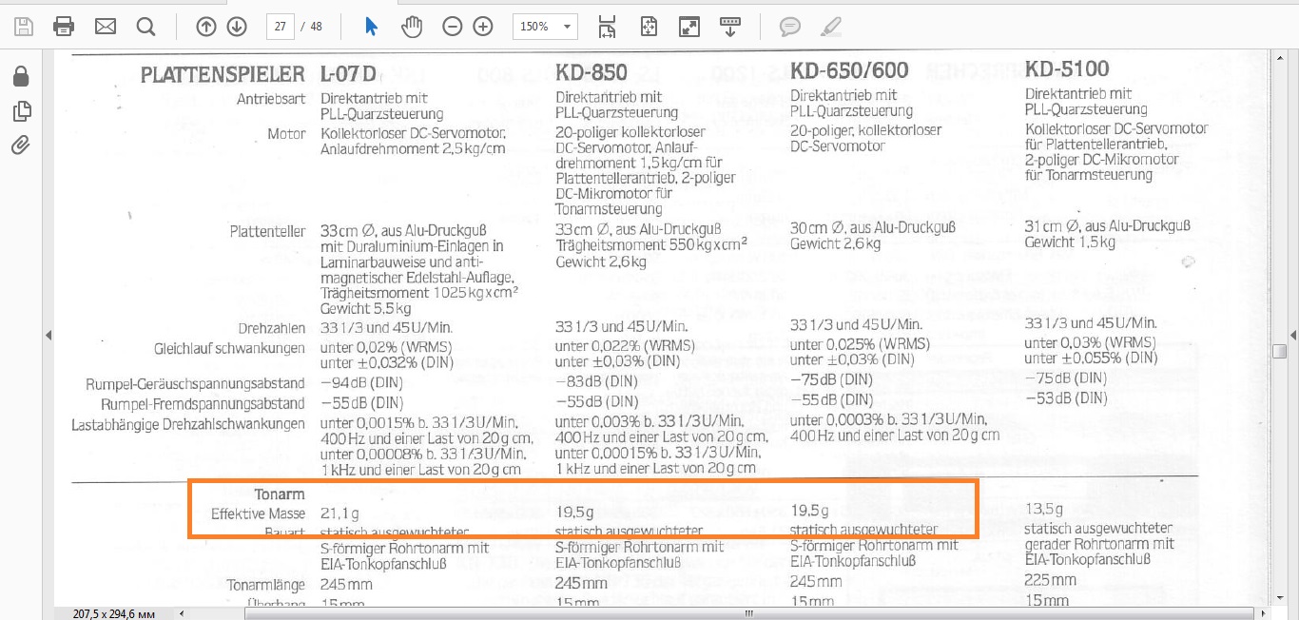Screen dimensions: 1299x620
Task: Click the page number field showing 27
Action: click(x=280, y=27)
